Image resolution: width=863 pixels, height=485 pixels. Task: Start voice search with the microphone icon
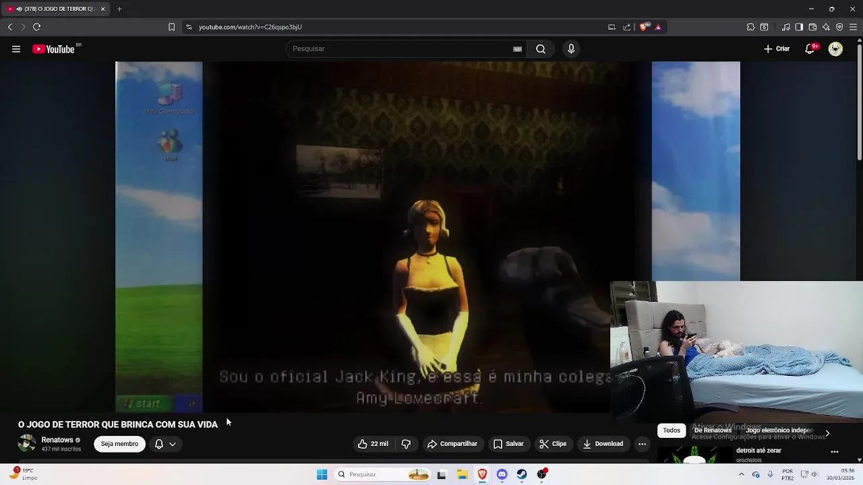[571, 49]
